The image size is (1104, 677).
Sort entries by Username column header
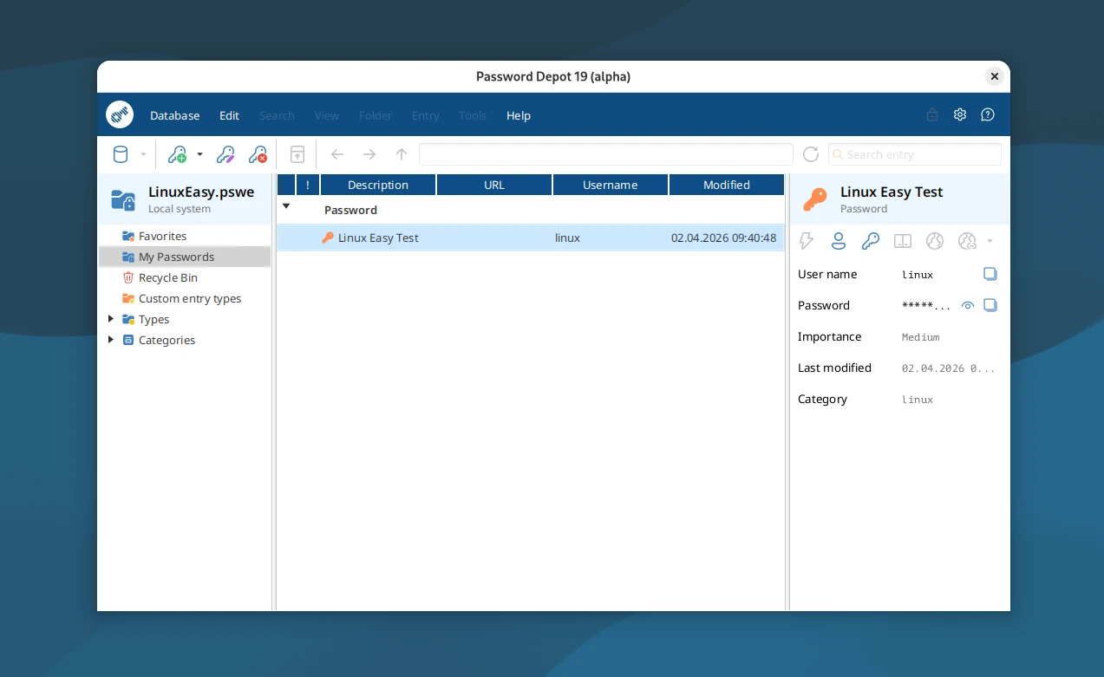[x=610, y=185]
